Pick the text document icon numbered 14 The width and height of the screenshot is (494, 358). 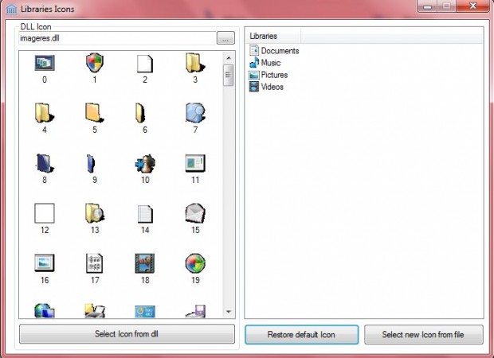coord(145,214)
